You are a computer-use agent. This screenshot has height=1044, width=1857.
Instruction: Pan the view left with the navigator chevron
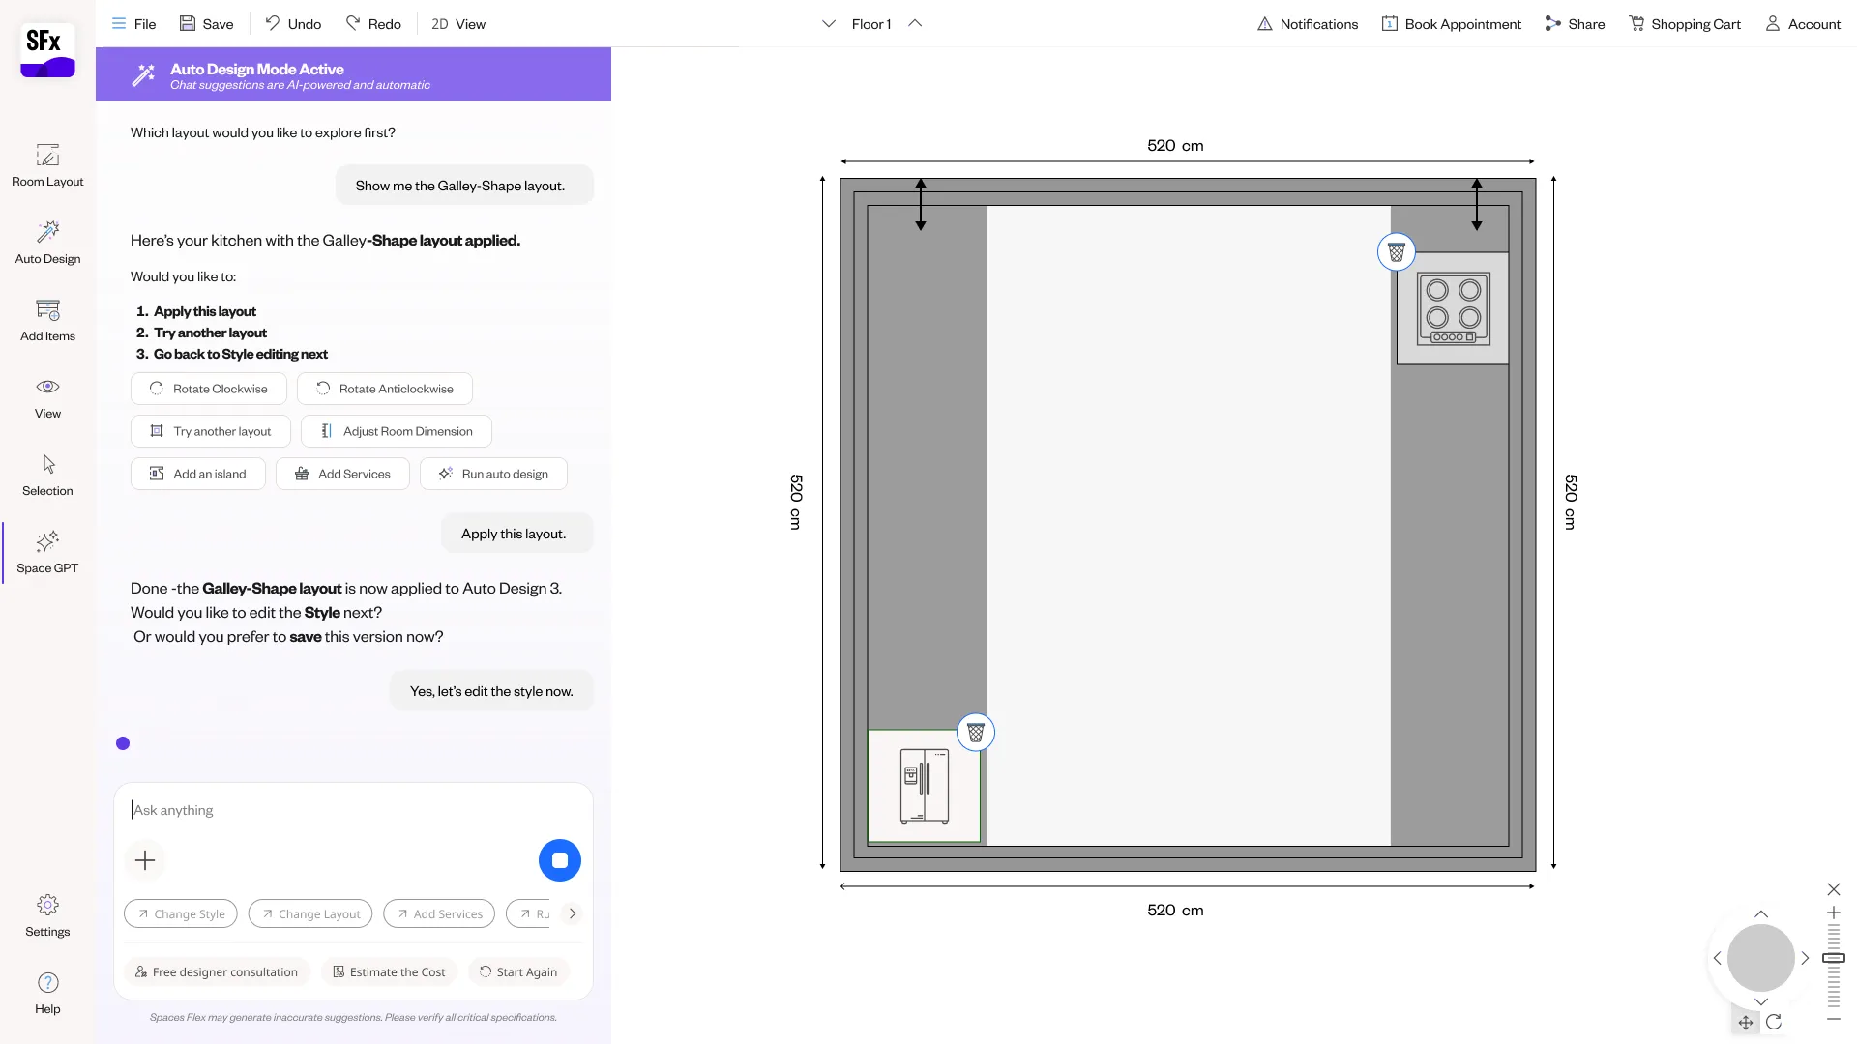pos(1718,958)
